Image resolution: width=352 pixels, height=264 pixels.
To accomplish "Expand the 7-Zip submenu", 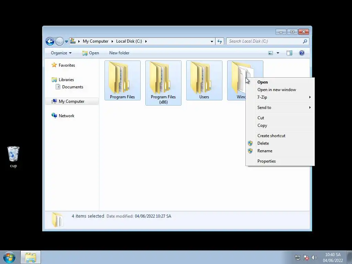I will click(280, 97).
